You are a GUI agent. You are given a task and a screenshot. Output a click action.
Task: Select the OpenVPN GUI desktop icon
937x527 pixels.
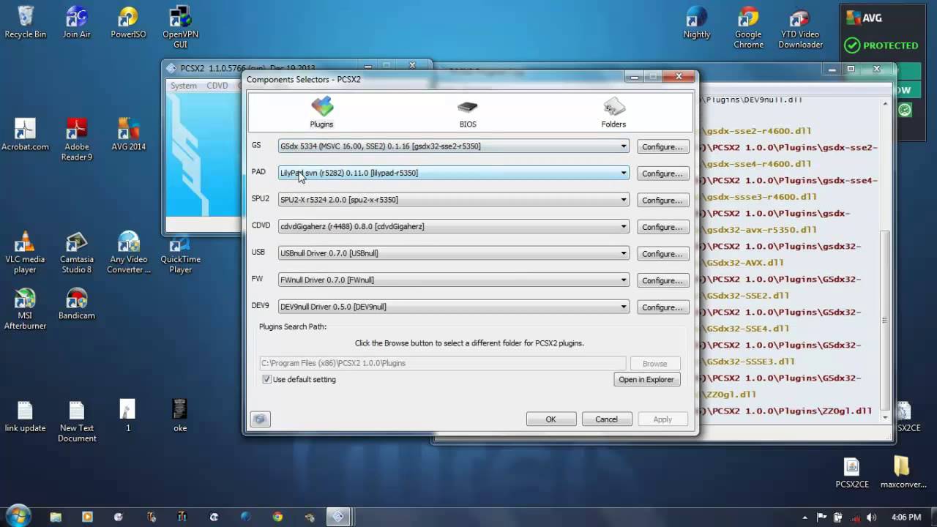pos(180,28)
